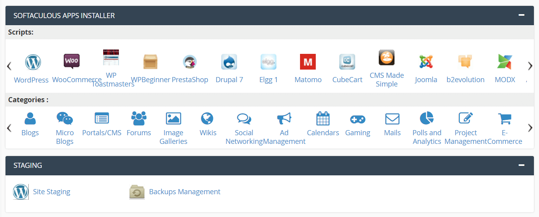Select the Social Networking bubbles icon
The image size is (539, 217).
pyautogui.click(x=244, y=119)
